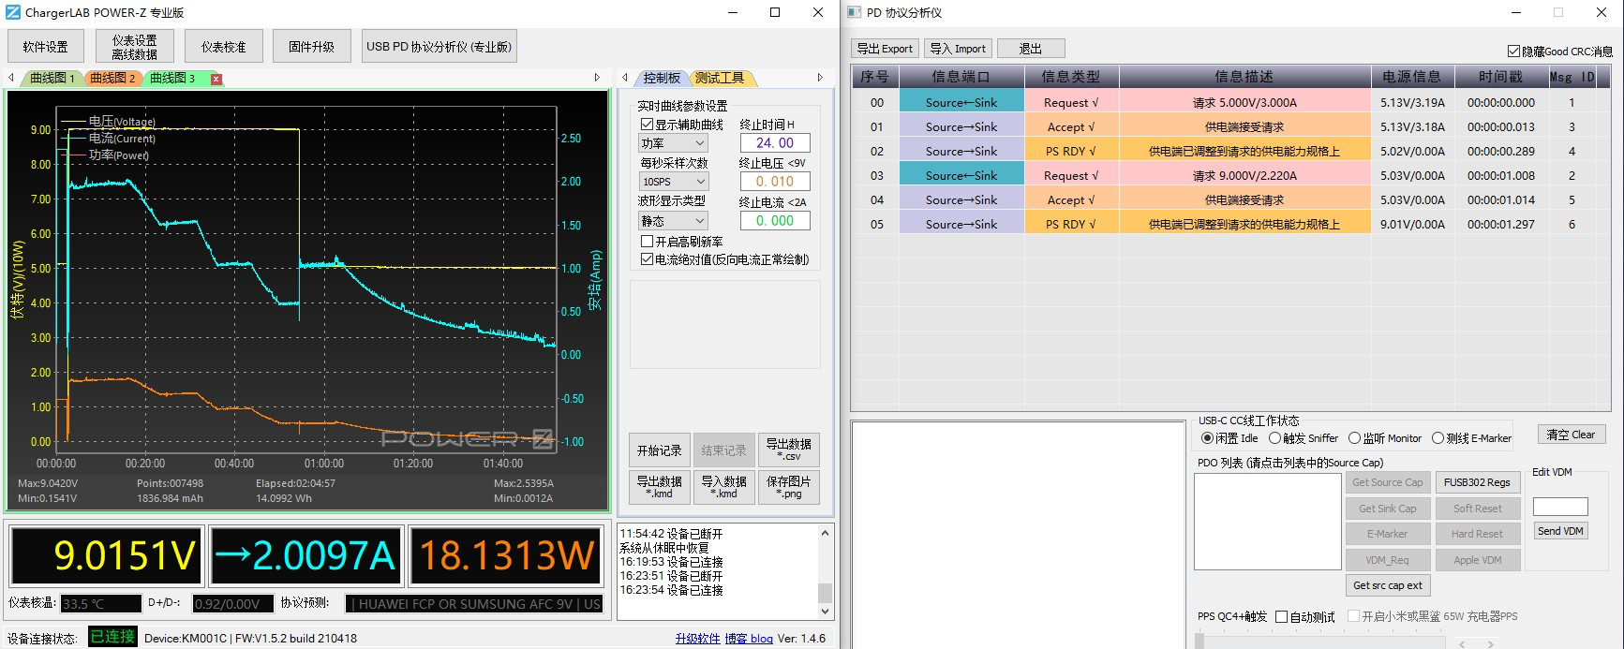Switch to the 曲线图 1 tab

(x=52, y=79)
